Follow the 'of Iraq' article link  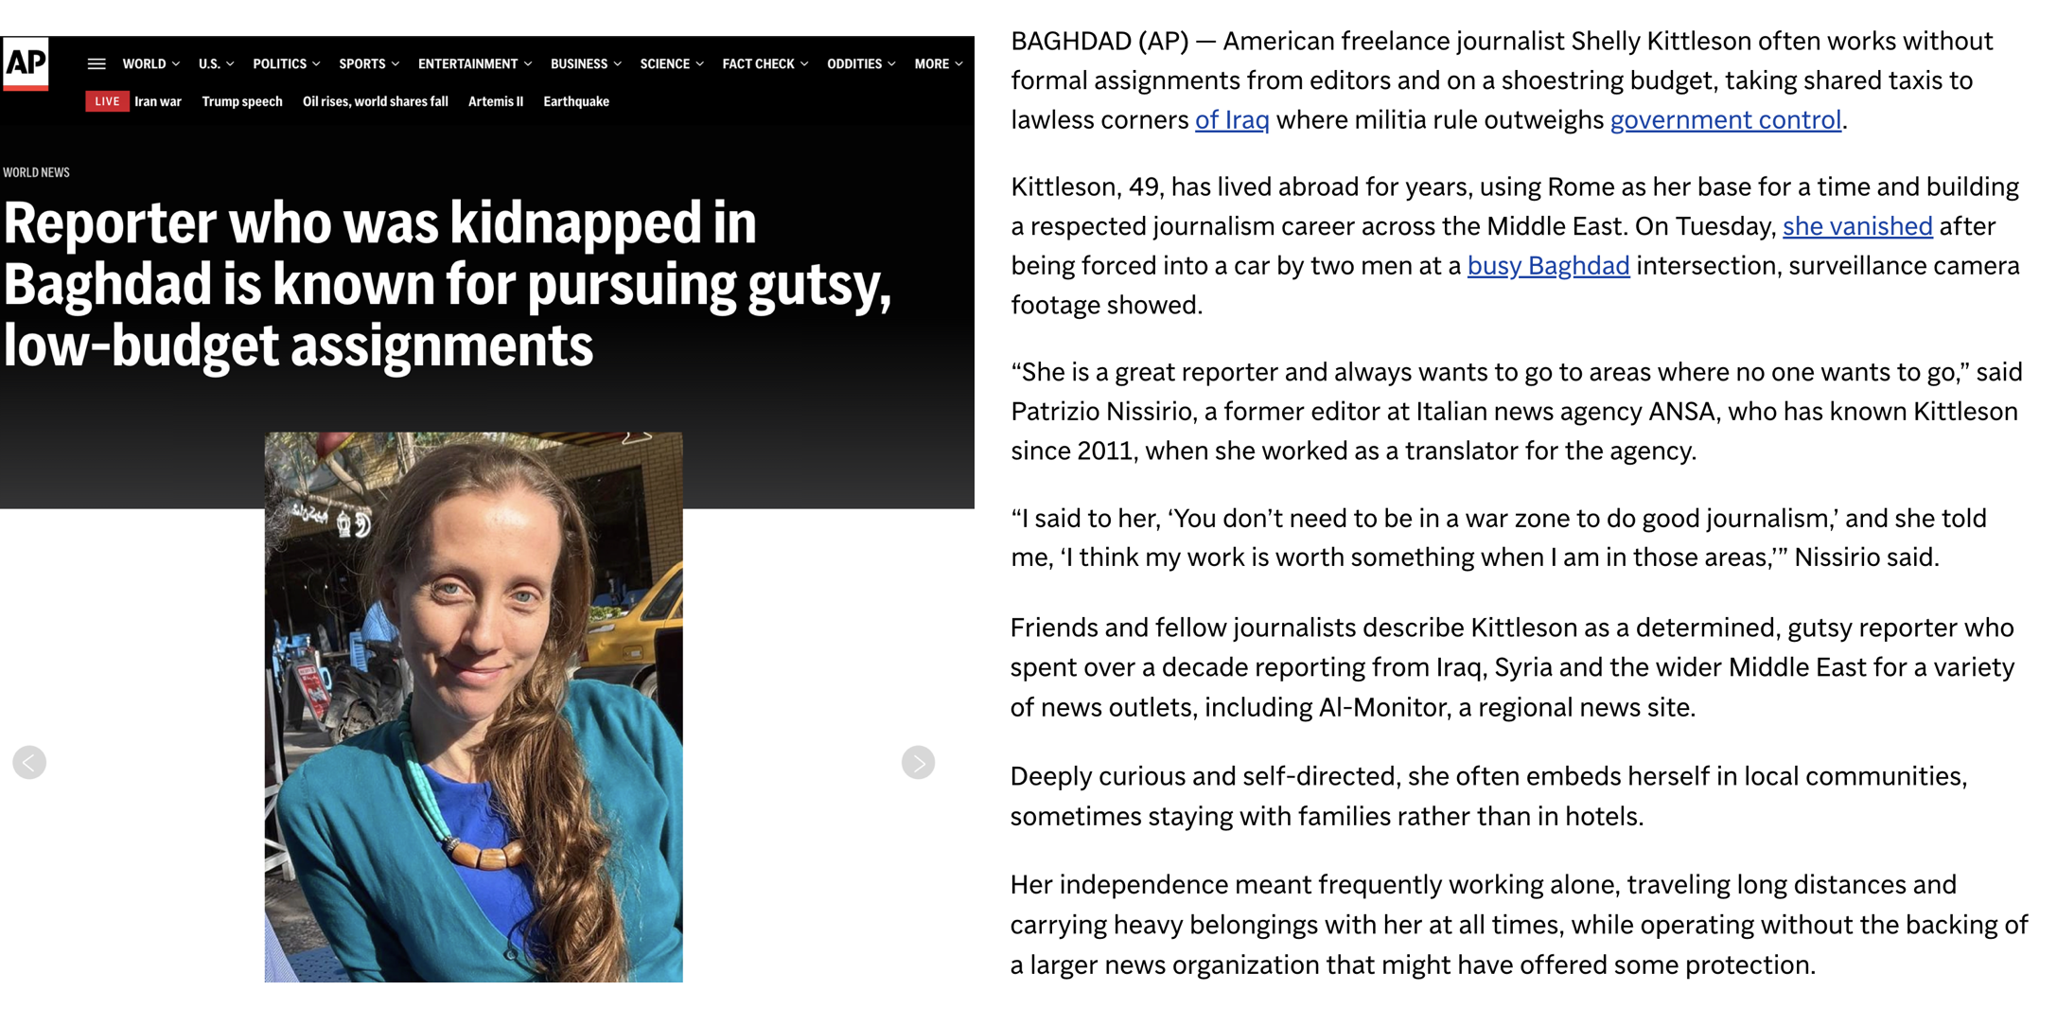point(1231,120)
